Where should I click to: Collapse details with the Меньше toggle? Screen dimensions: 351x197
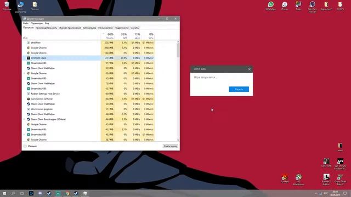click(x=30, y=146)
